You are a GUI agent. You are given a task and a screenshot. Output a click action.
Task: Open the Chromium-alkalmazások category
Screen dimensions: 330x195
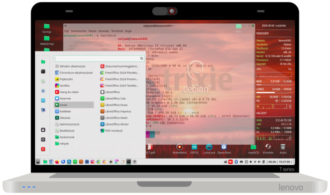click(x=74, y=72)
